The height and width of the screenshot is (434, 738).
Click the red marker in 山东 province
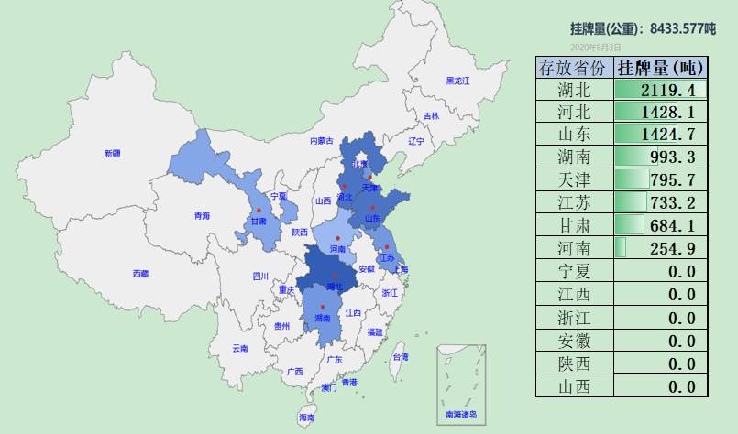(372, 207)
